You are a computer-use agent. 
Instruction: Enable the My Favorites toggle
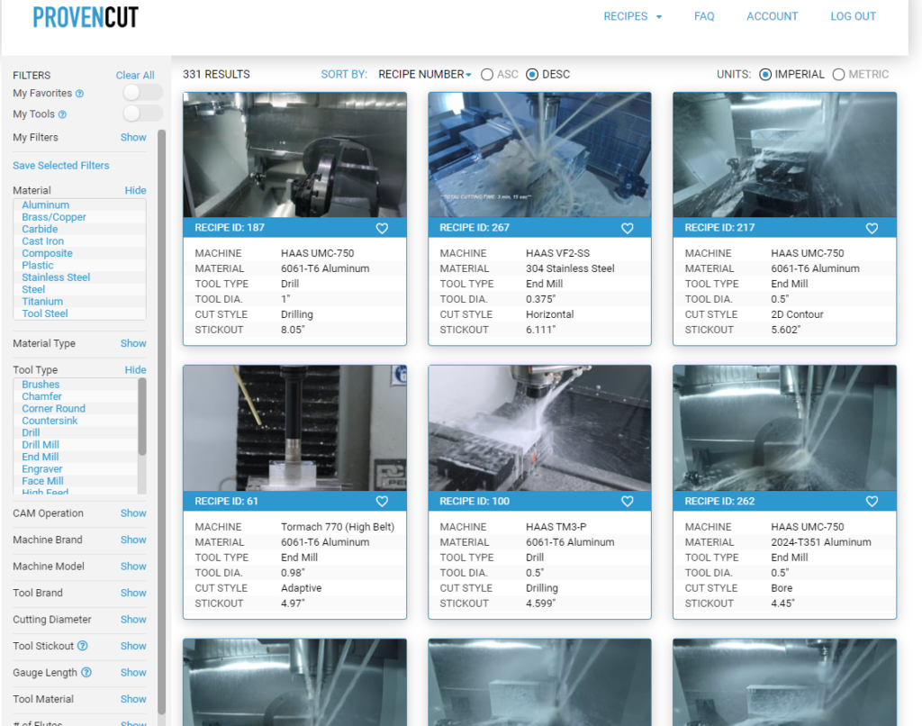pyautogui.click(x=141, y=92)
